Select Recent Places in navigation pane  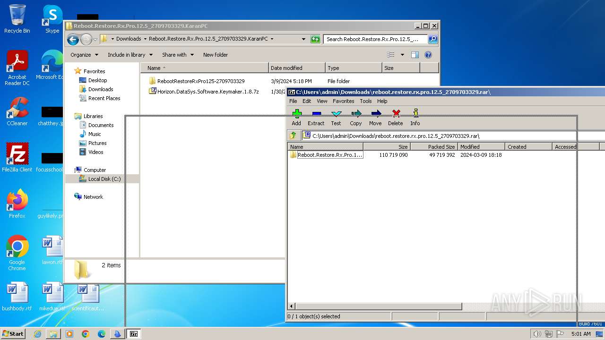(100, 98)
